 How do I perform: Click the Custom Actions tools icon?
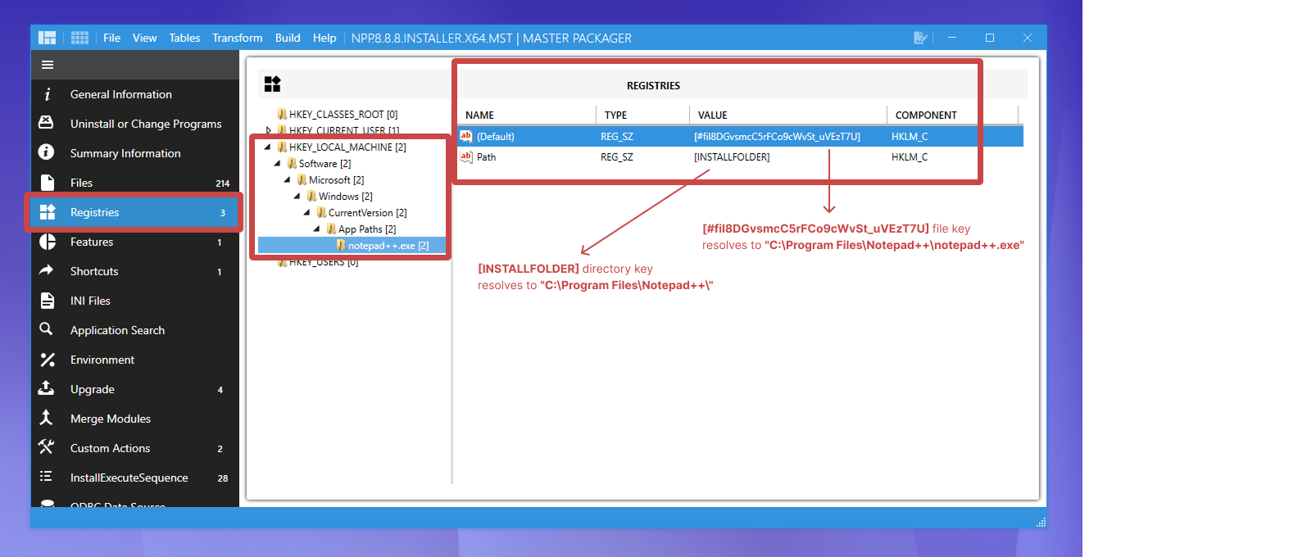pos(47,447)
